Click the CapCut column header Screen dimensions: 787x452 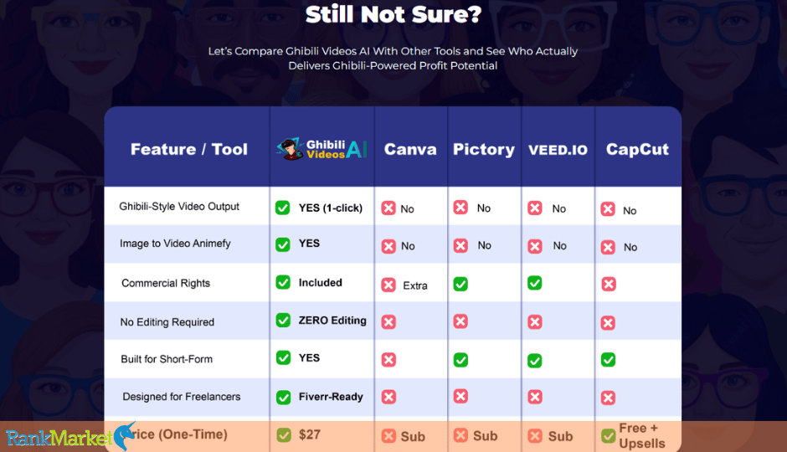(x=637, y=149)
